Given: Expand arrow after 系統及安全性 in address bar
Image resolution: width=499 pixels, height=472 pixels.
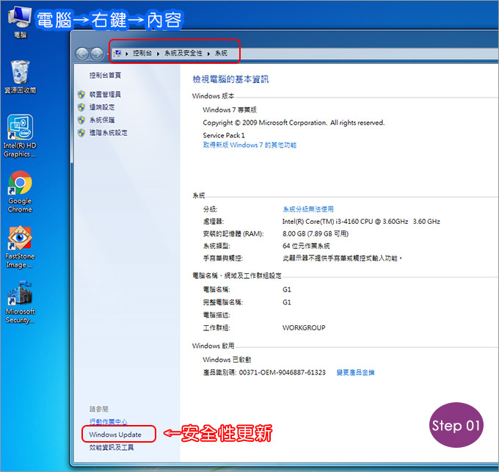Looking at the screenshot, I should coord(208,54).
